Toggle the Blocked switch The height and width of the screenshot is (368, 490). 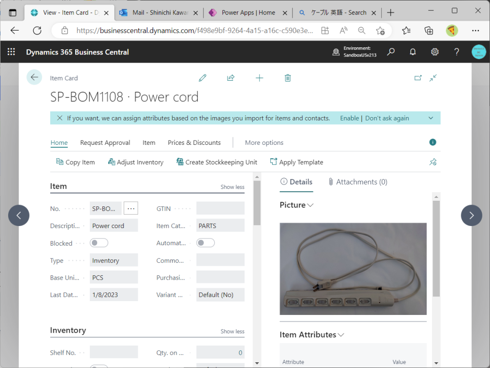point(99,243)
